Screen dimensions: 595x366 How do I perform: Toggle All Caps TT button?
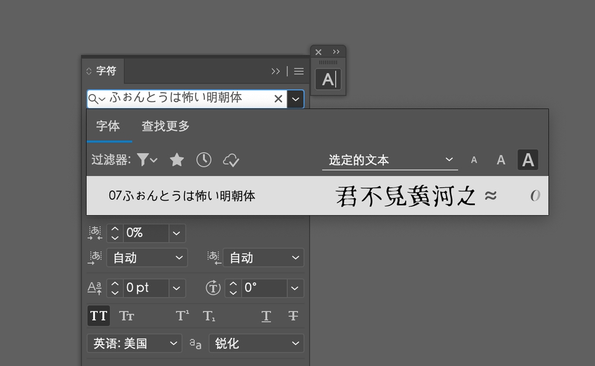click(99, 315)
